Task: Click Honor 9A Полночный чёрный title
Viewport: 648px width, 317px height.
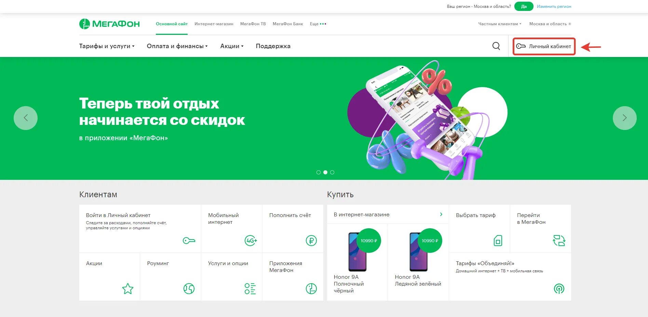Action: coord(349,284)
